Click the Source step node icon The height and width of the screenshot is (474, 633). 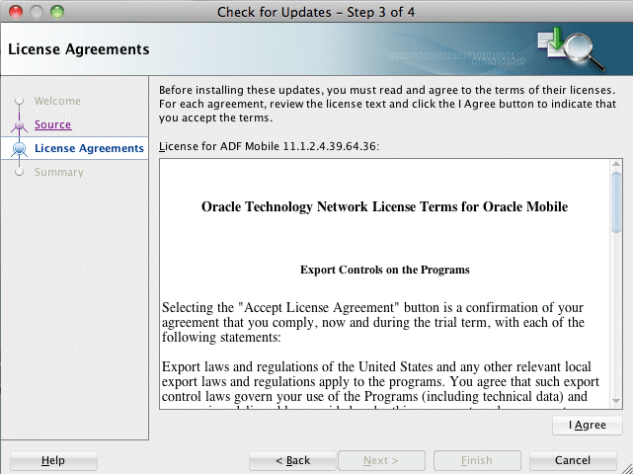point(19,125)
